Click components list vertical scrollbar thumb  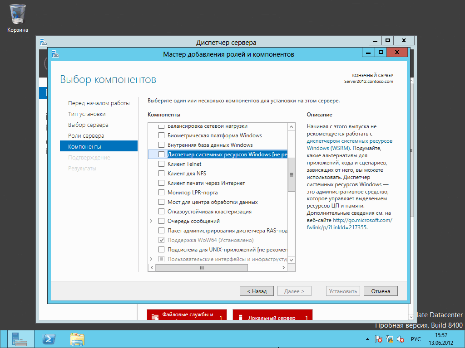tap(292, 174)
